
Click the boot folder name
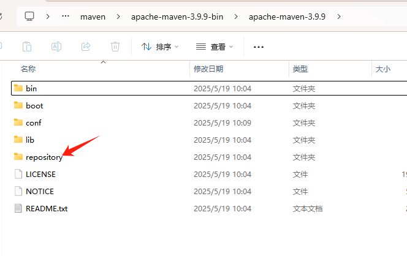34,105
